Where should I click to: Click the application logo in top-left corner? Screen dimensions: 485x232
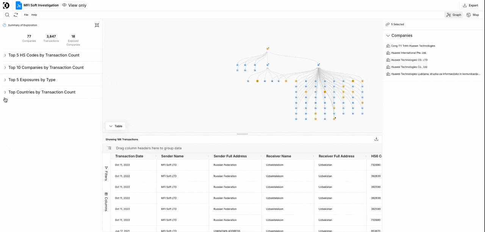[6, 5]
